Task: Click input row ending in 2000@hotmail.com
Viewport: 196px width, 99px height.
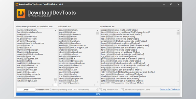Action: coord(30,54)
